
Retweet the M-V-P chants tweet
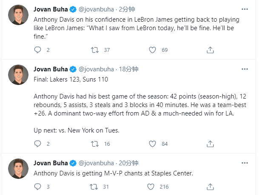click(95, 187)
